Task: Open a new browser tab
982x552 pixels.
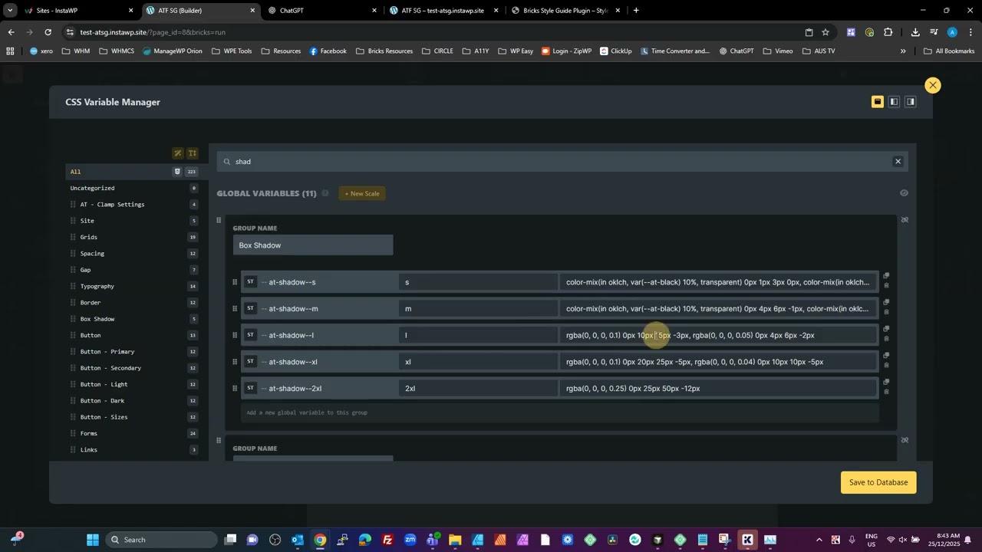Action: pos(636,11)
